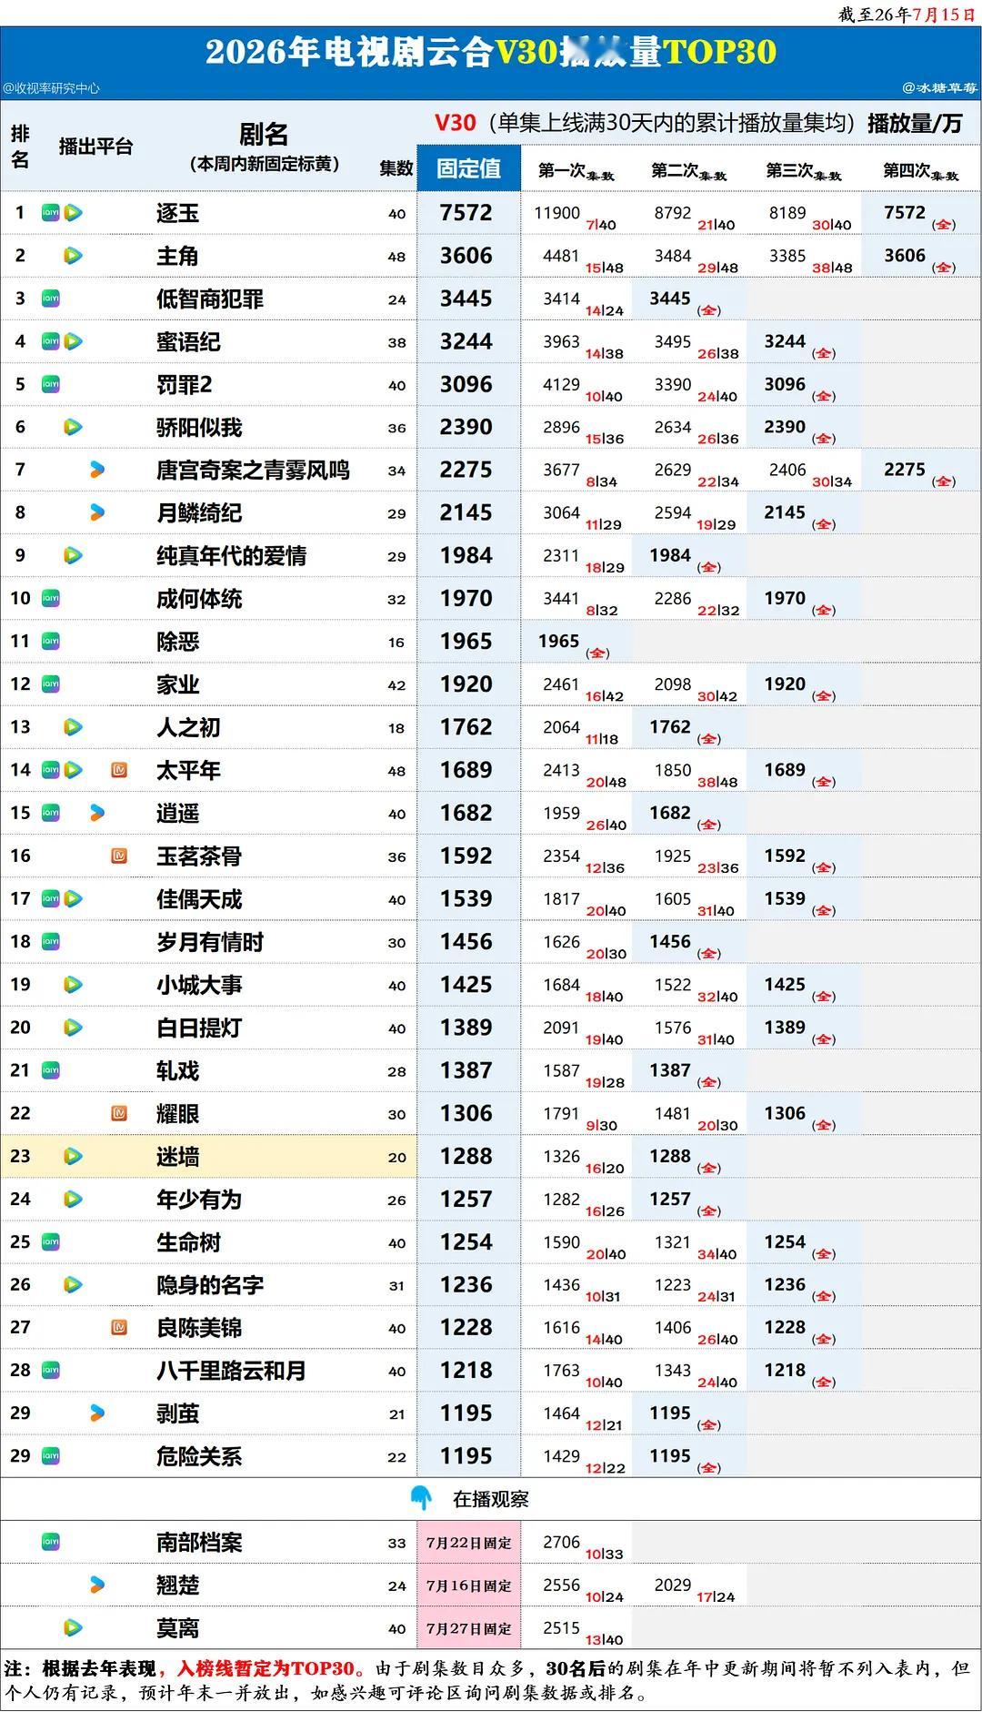
Task: Click the Youku icon in the 唐宫奇案之青雾风鸣 row
Action: [97, 470]
